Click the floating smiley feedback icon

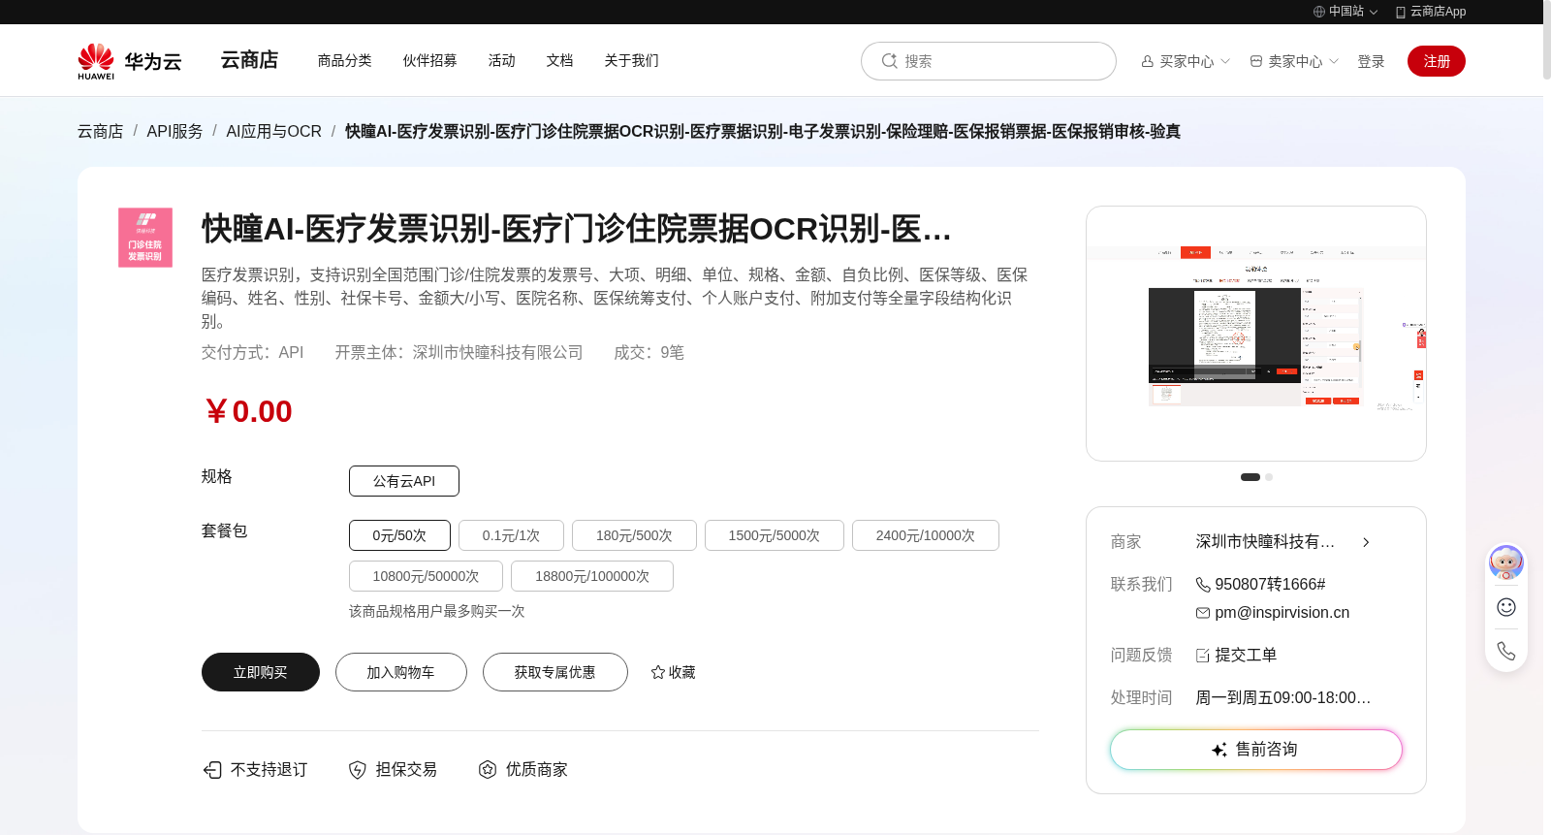pyautogui.click(x=1506, y=607)
